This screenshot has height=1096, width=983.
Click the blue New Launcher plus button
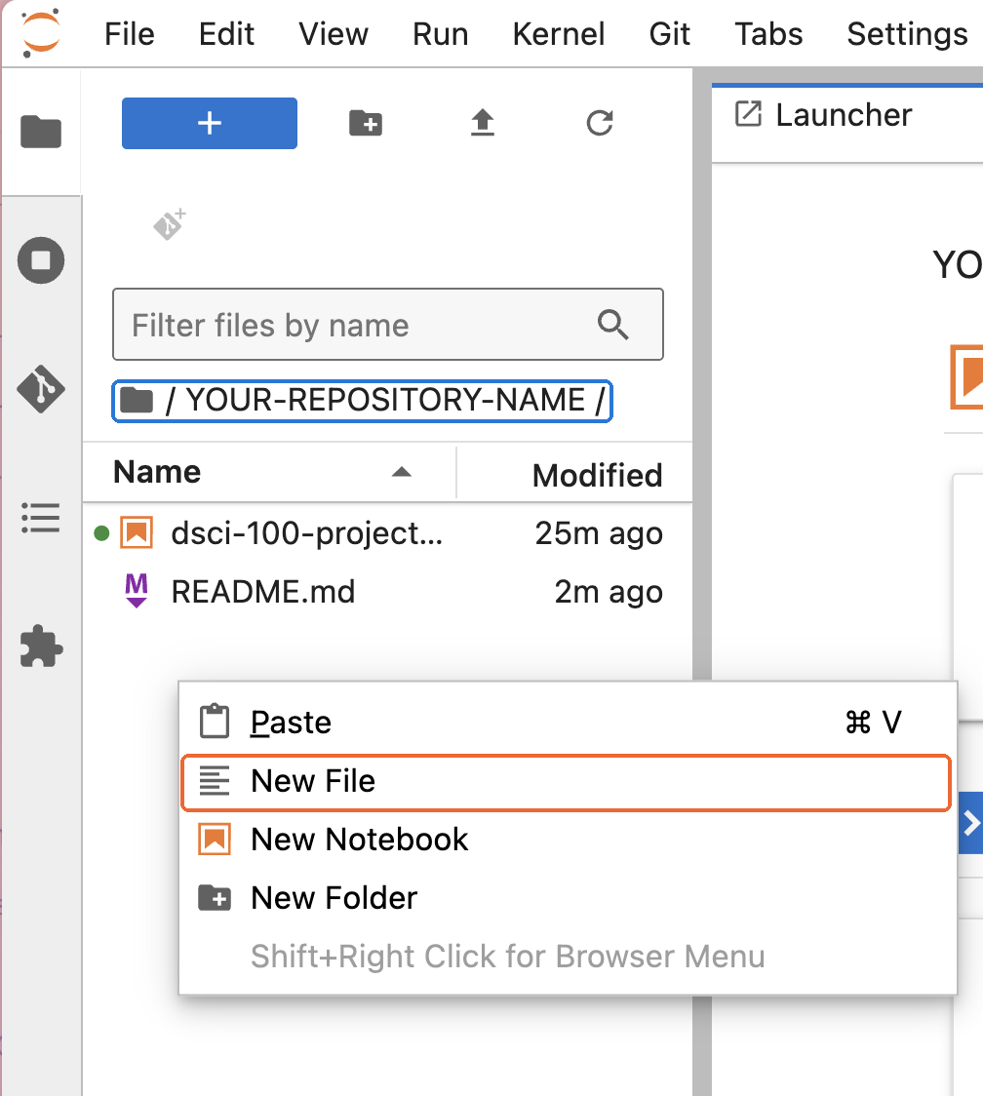tap(209, 123)
